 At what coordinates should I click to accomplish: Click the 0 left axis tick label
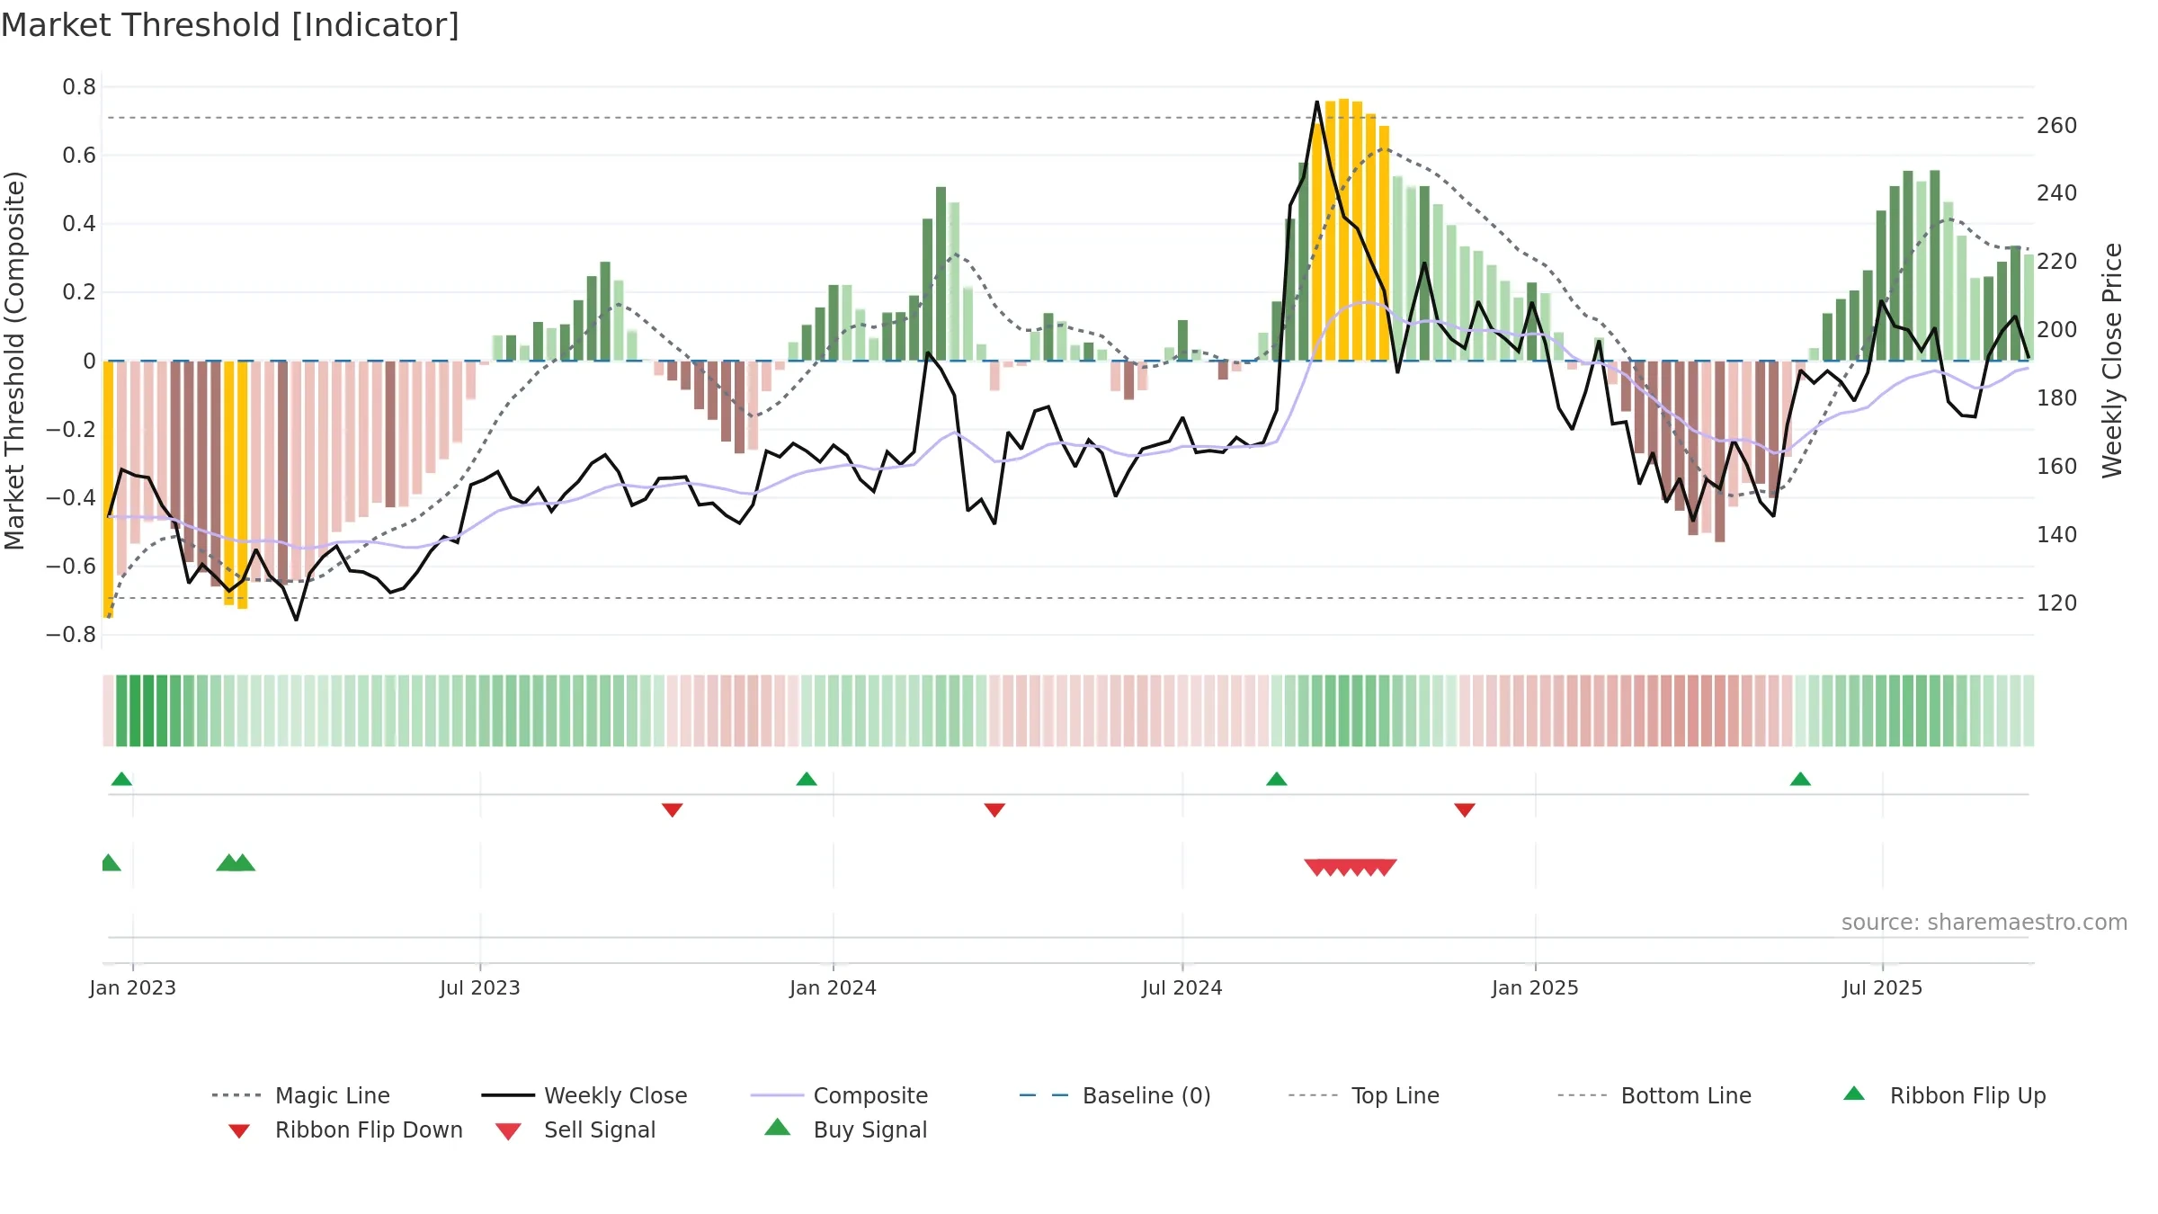coord(89,361)
